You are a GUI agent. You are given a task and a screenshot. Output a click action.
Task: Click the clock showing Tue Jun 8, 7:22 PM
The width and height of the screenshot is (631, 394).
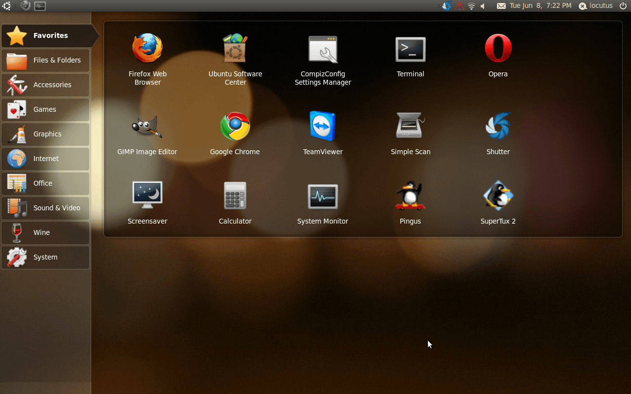(x=540, y=6)
